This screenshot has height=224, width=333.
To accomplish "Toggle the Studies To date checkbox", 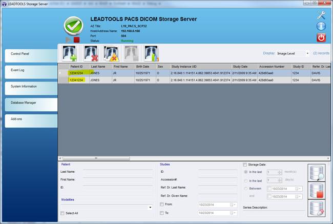I will click(x=162, y=213).
